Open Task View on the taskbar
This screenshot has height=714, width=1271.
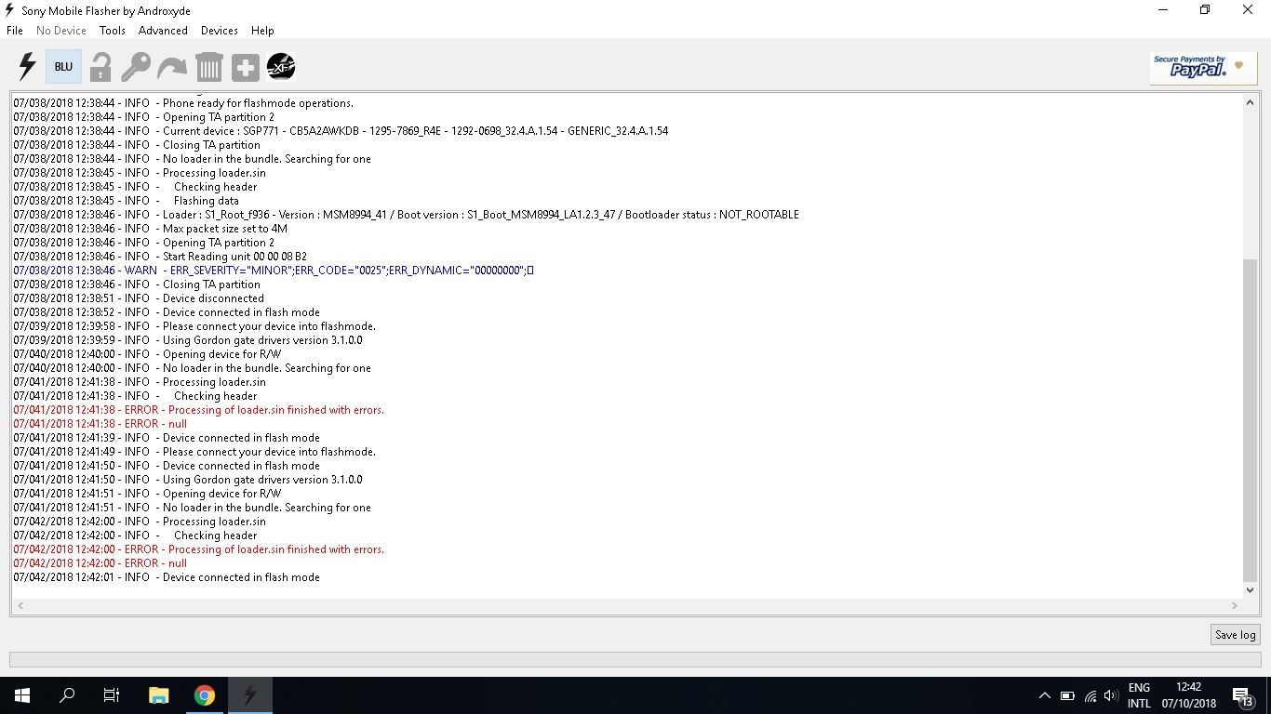pos(112,695)
